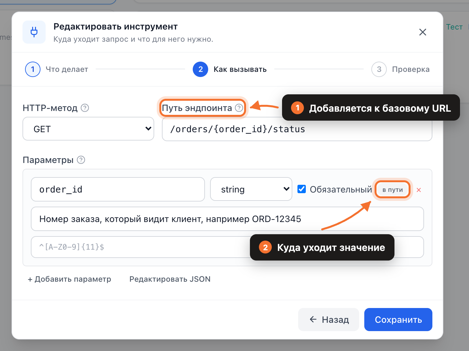The width and height of the screenshot is (469, 351).
Task: Click Редактировать JSON link
Action: (170, 279)
